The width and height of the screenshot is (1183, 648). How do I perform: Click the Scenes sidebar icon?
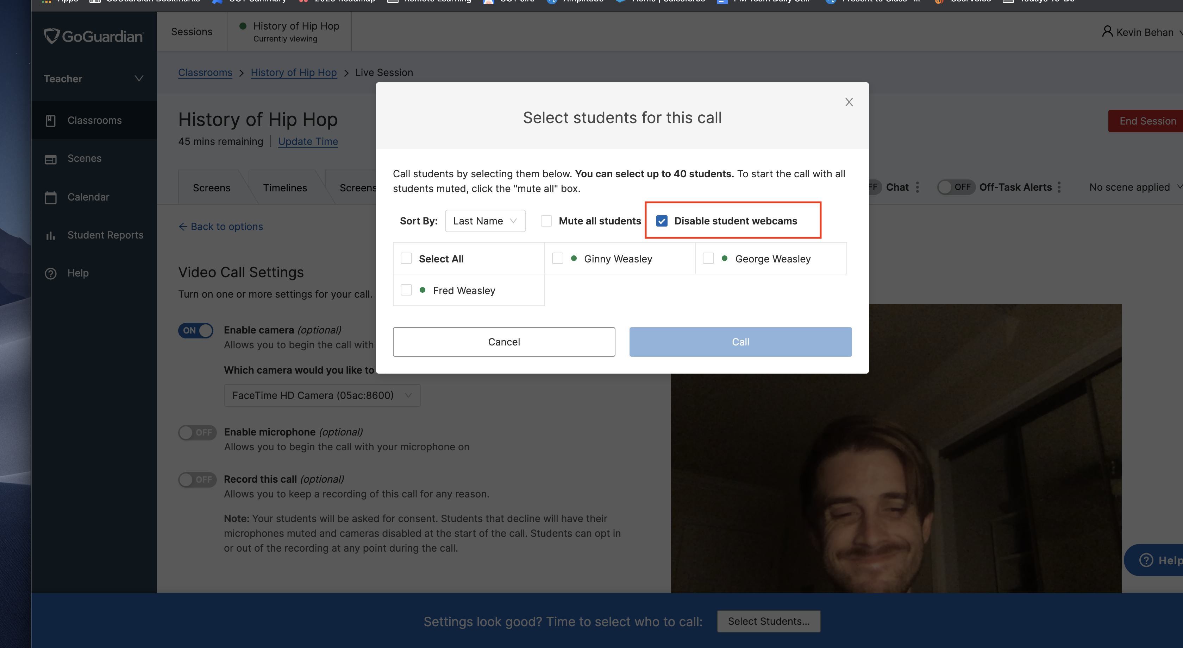click(x=50, y=159)
